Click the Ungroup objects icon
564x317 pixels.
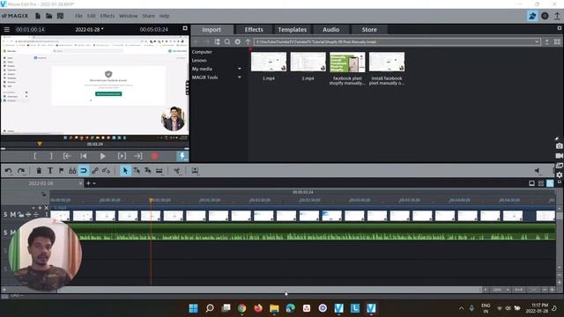point(106,171)
